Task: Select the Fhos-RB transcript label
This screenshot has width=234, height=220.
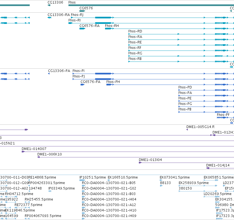Action: pos(135,59)
